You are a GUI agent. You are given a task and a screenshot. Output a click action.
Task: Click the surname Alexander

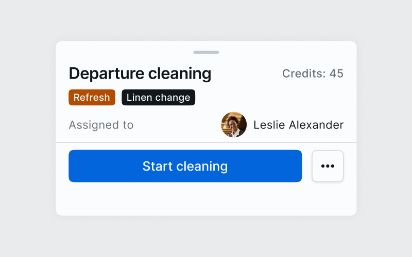[x=315, y=125]
